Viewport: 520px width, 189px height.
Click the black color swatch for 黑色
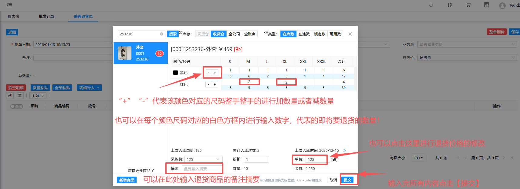[x=175, y=73]
